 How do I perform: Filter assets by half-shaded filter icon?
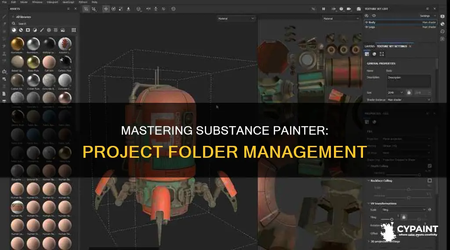[x=35, y=30]
